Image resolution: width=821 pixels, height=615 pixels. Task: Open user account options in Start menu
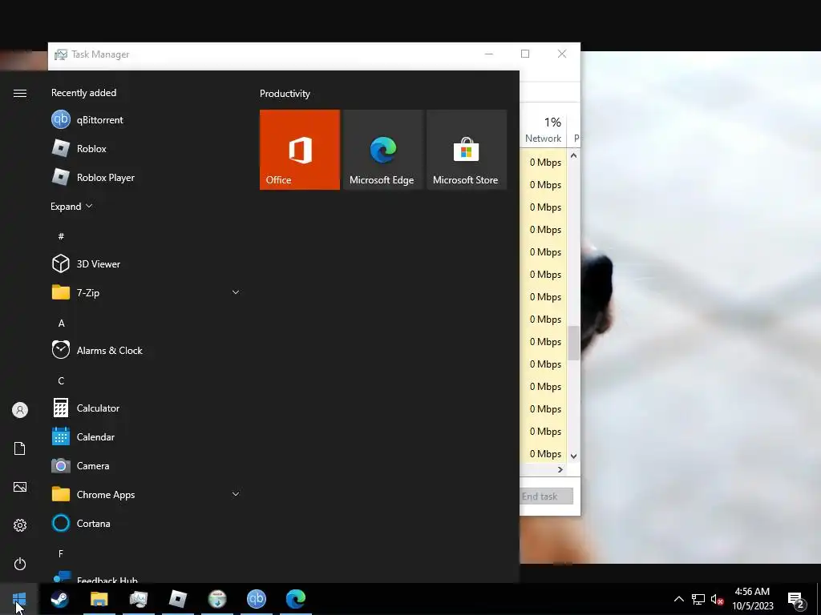click(x=20, y=410)
